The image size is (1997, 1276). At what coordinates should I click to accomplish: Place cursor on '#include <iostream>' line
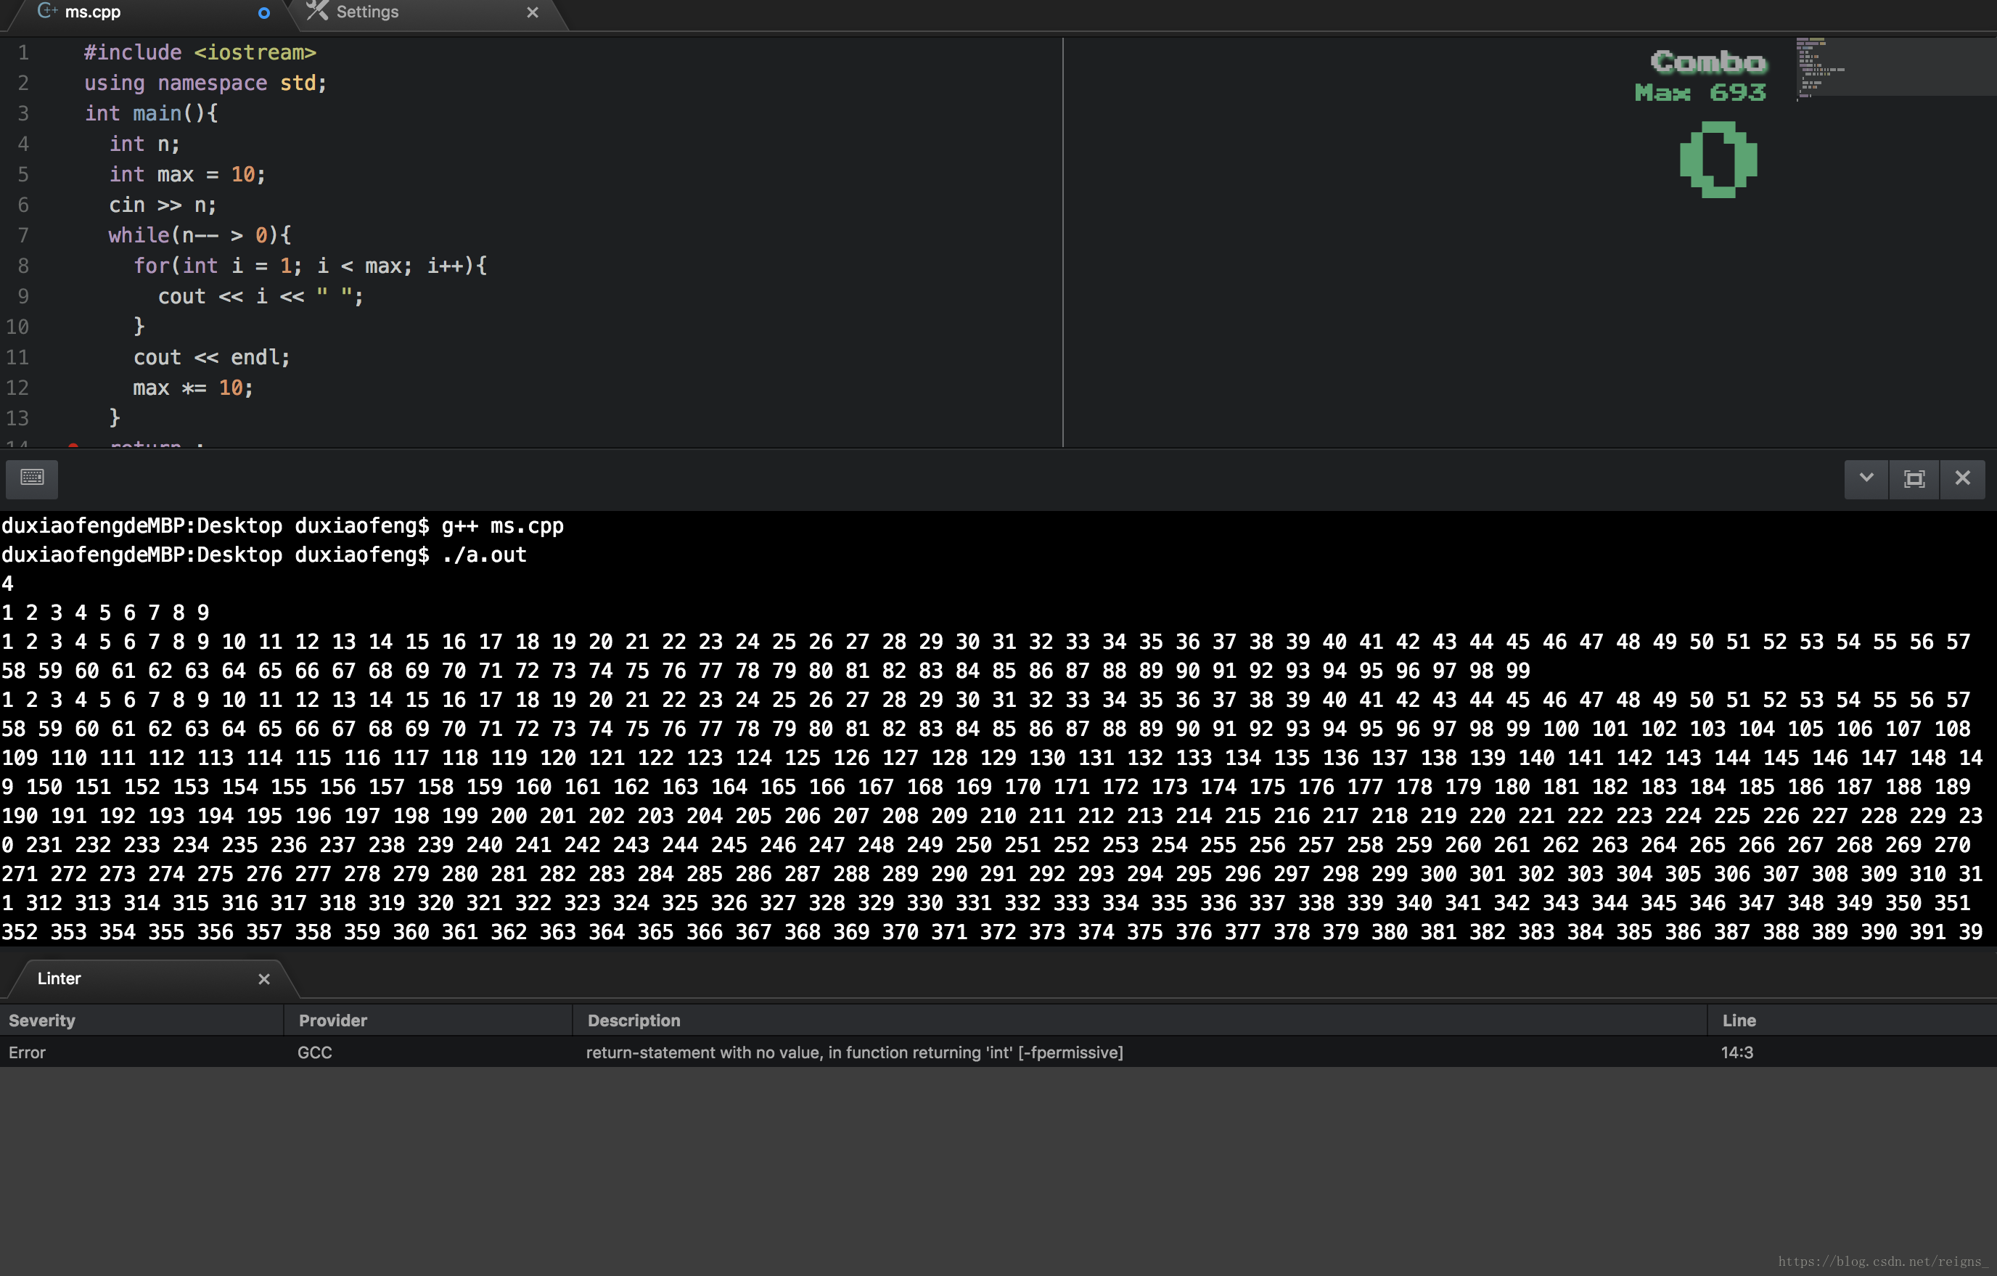click(x=200, y=52)
